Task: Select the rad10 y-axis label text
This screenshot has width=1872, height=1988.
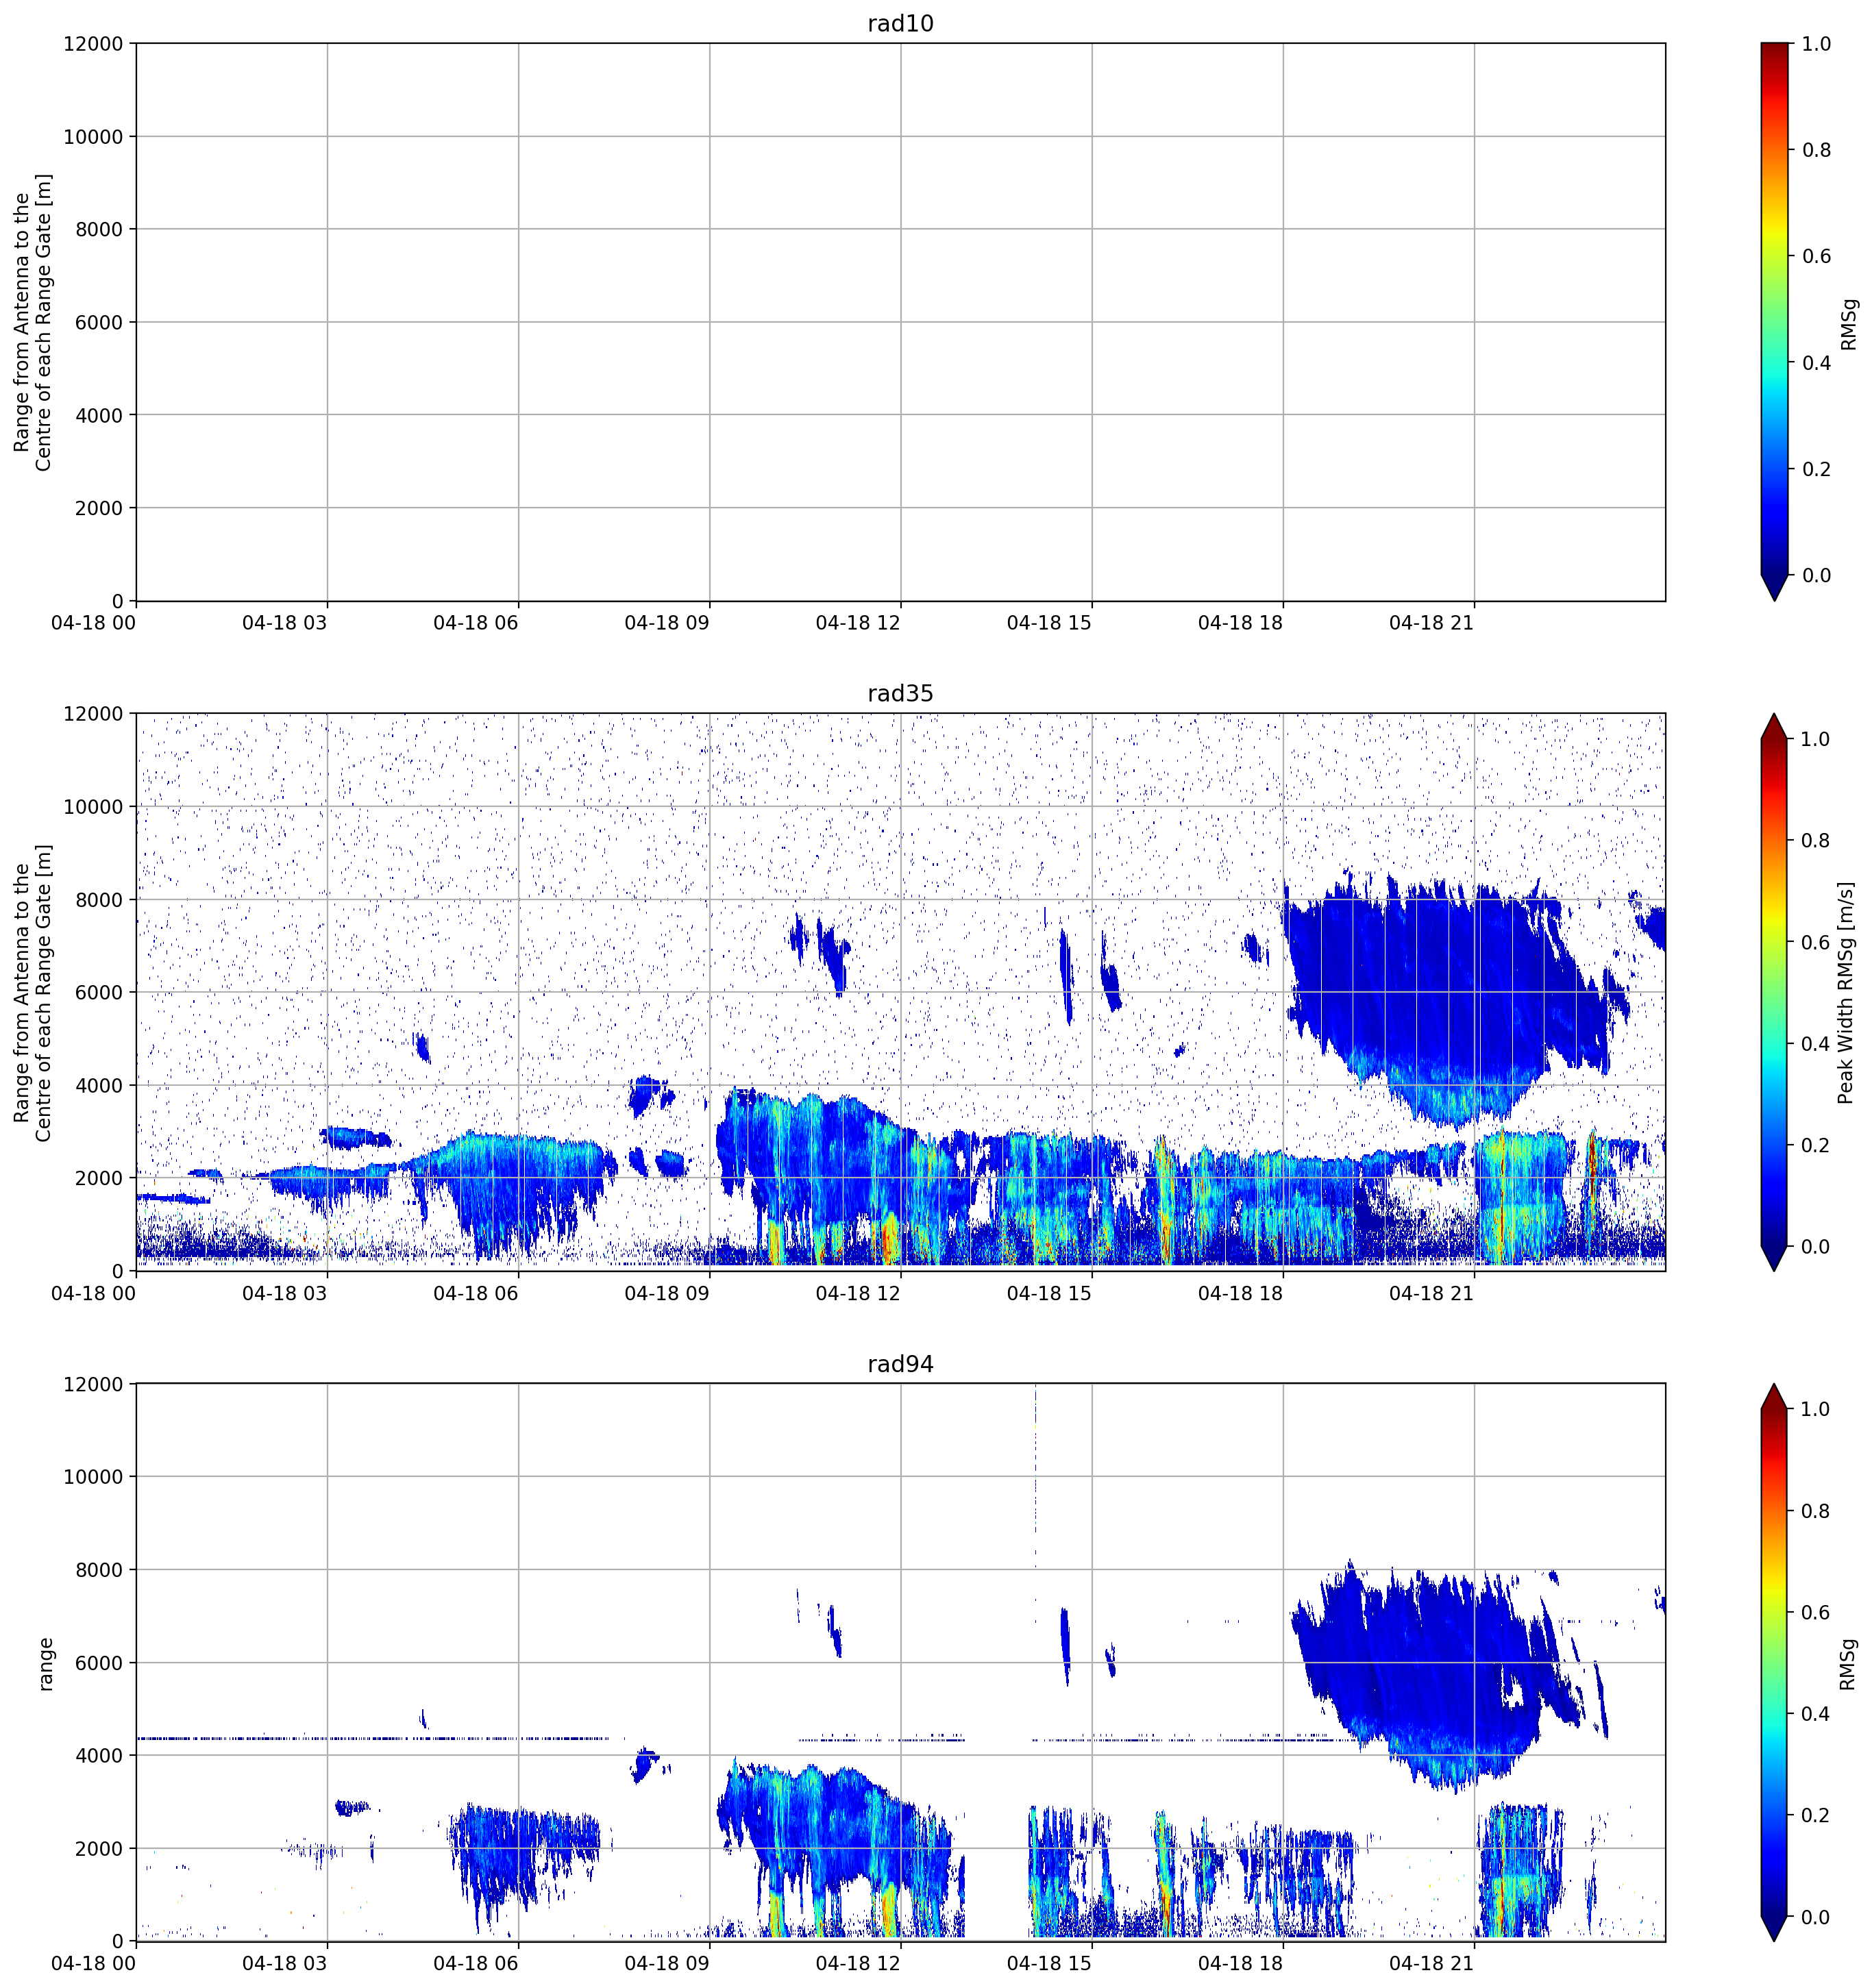Action: [x=32, y=322]
